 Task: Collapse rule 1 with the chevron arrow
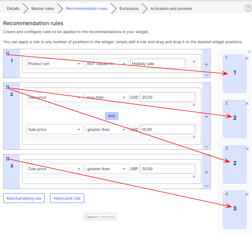click(207, 75)
